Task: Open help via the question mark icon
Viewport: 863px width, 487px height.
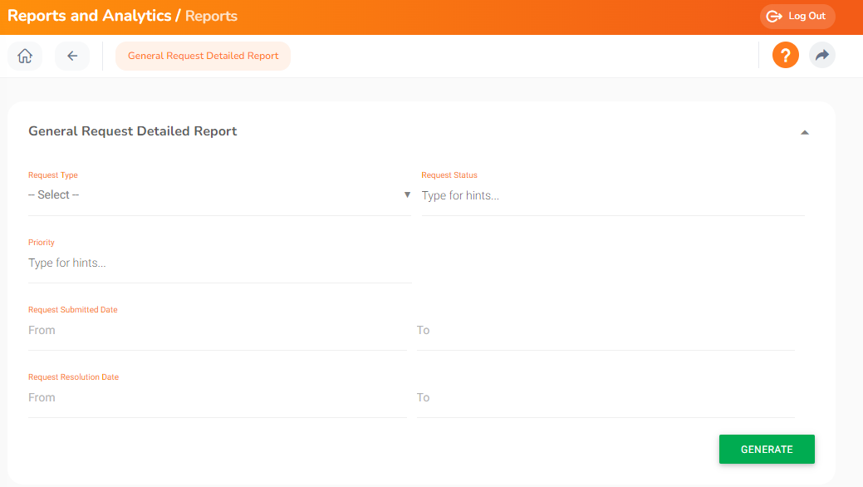Action: pos(785,56)
